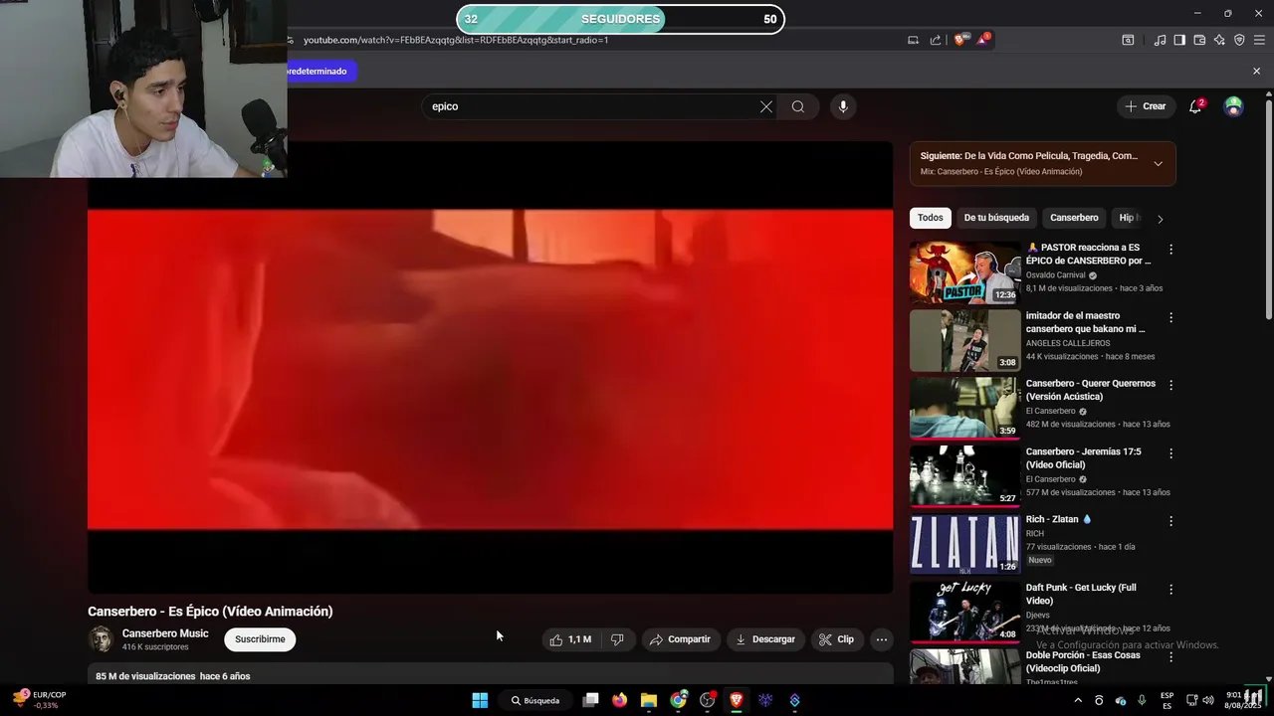
Task: Open the Leo AI sparkle icon
Action: (1219, 40)
